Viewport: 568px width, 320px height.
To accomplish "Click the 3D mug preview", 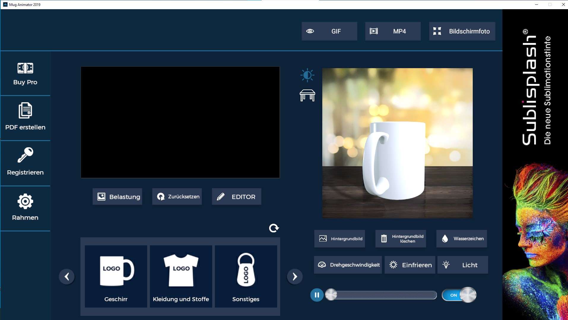I will point(397,143).
